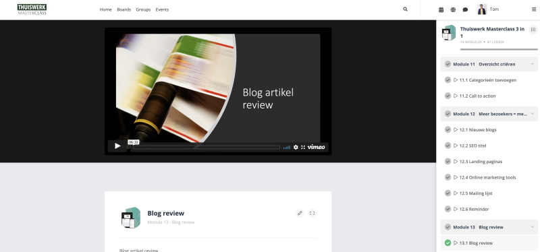Open the chat messages icon
Screen dimensions: 540x252
465,9
